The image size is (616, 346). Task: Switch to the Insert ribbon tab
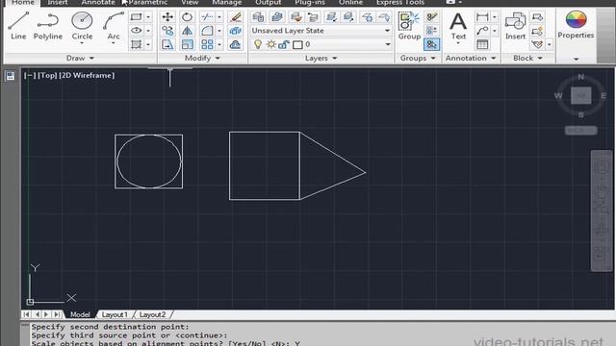[x=58, y=3]
